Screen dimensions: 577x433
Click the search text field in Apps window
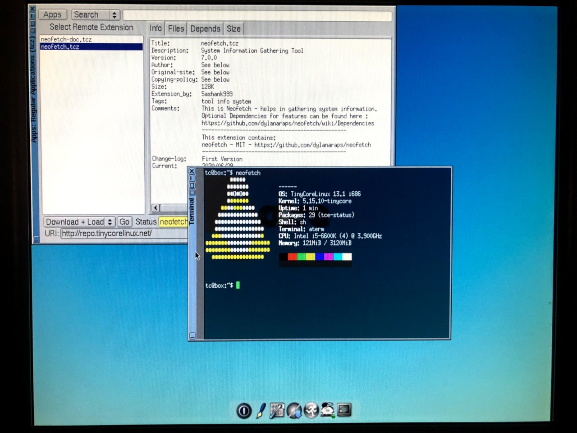click(257, 16)
